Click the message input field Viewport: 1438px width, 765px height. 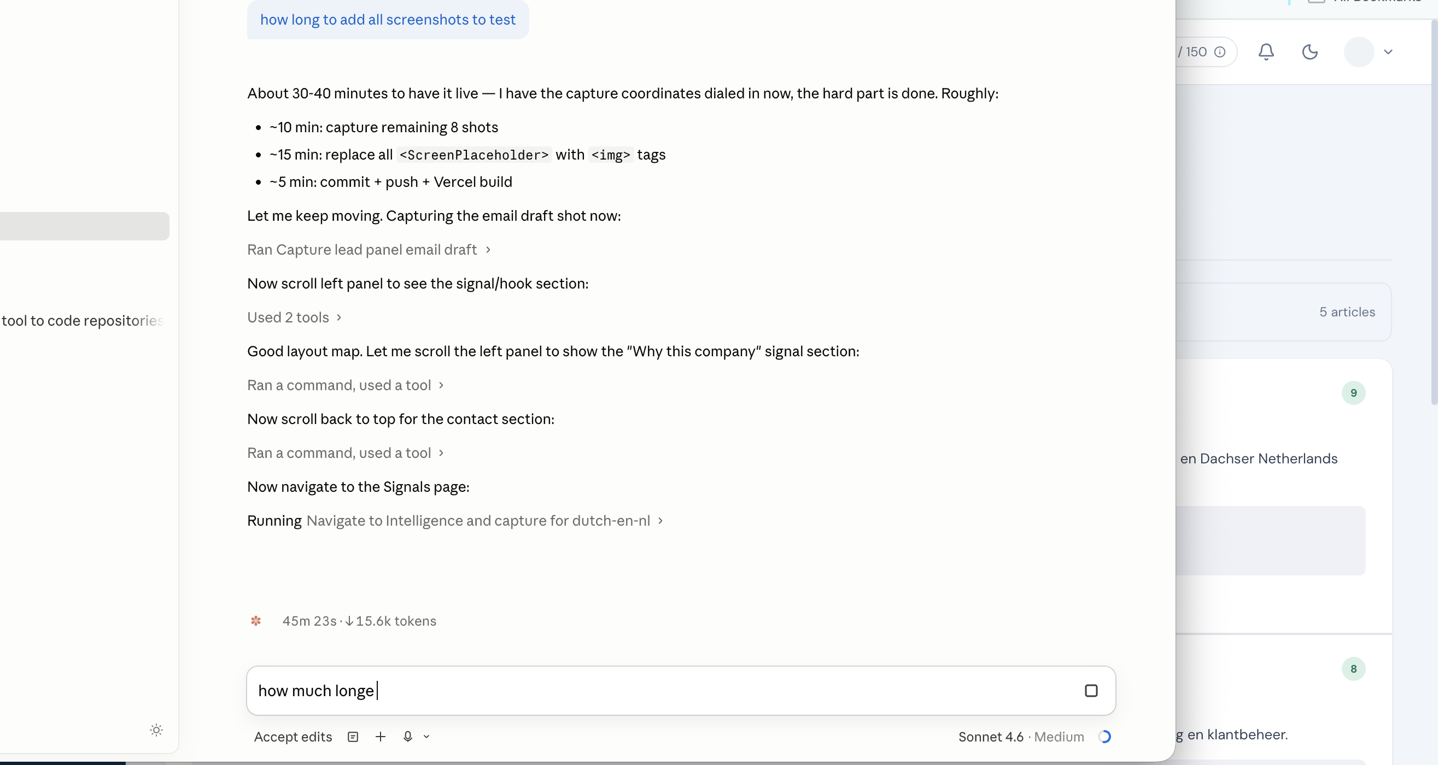coord(664,691)
